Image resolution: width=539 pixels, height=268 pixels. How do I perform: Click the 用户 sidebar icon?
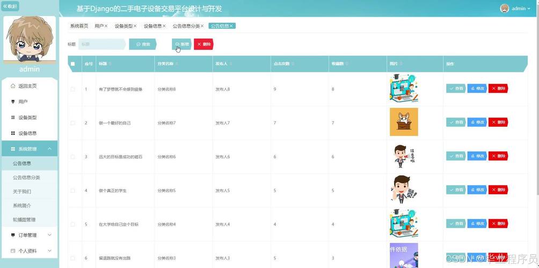point(13,102)
